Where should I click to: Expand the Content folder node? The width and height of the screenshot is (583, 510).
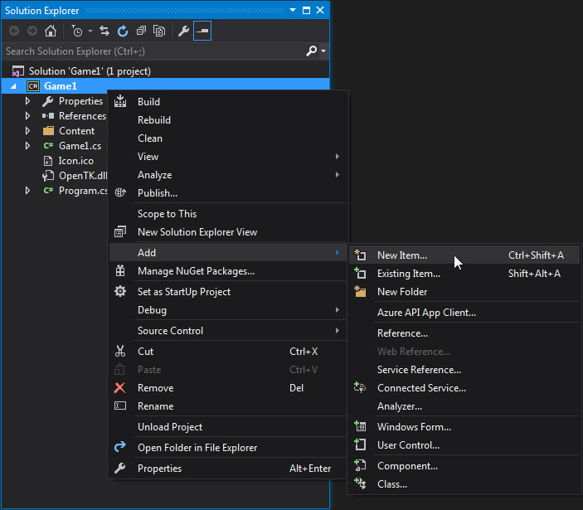point(27,131)
